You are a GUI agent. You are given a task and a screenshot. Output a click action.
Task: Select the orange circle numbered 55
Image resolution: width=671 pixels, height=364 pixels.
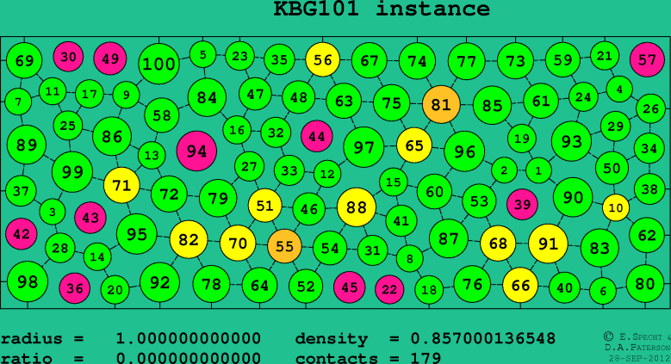(x=284, y=246)
